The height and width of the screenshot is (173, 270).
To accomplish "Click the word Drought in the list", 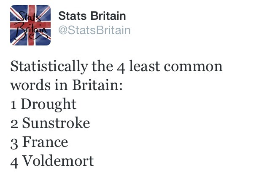I will pyautogui.click(x=49, y=104).
